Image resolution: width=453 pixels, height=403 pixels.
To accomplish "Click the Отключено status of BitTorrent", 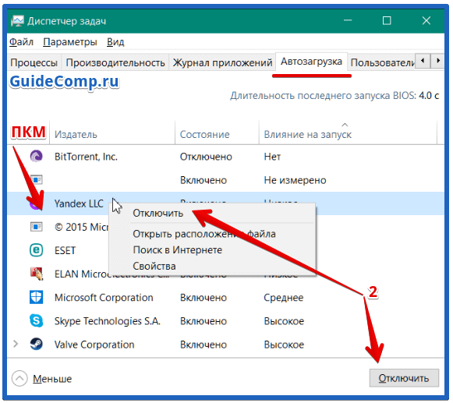I will (x=206, y=157).
